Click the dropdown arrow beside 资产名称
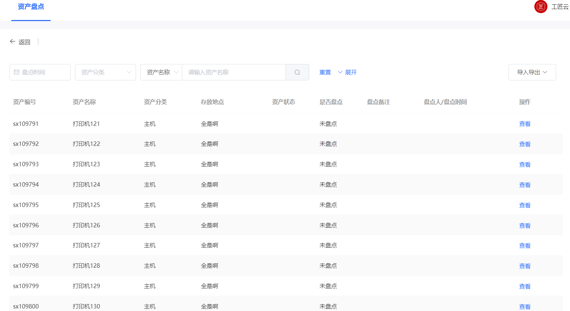The width and height of the screenshot is (570, 311). coord(176,72)
